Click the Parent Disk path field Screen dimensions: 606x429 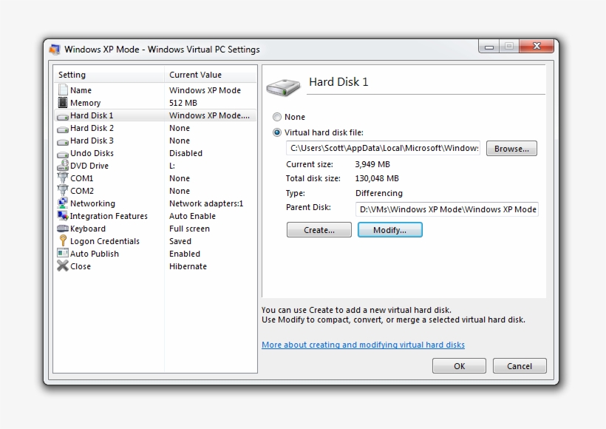tap(447, 209)
